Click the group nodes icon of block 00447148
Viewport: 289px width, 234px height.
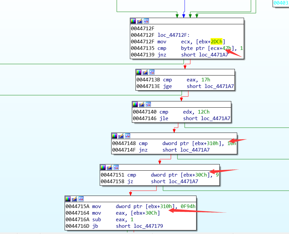pyautogui.click(x=128, y=136)
